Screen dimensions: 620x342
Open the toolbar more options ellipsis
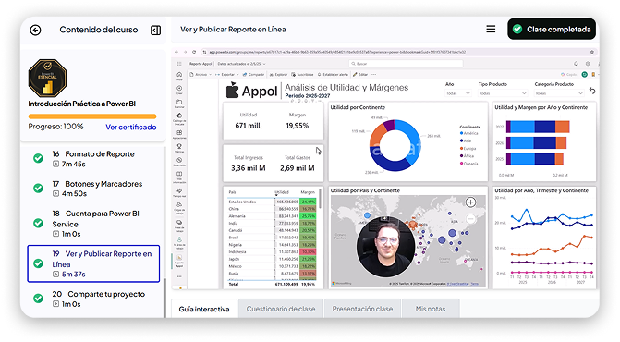click(374, 74)
